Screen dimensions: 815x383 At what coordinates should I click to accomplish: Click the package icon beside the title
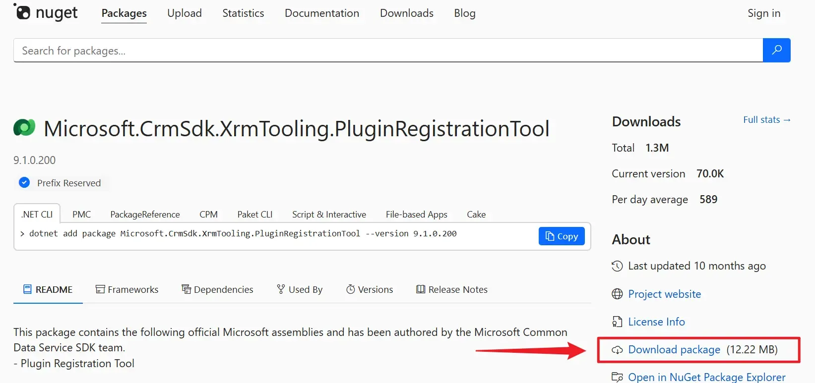click(x=24, y=128)
